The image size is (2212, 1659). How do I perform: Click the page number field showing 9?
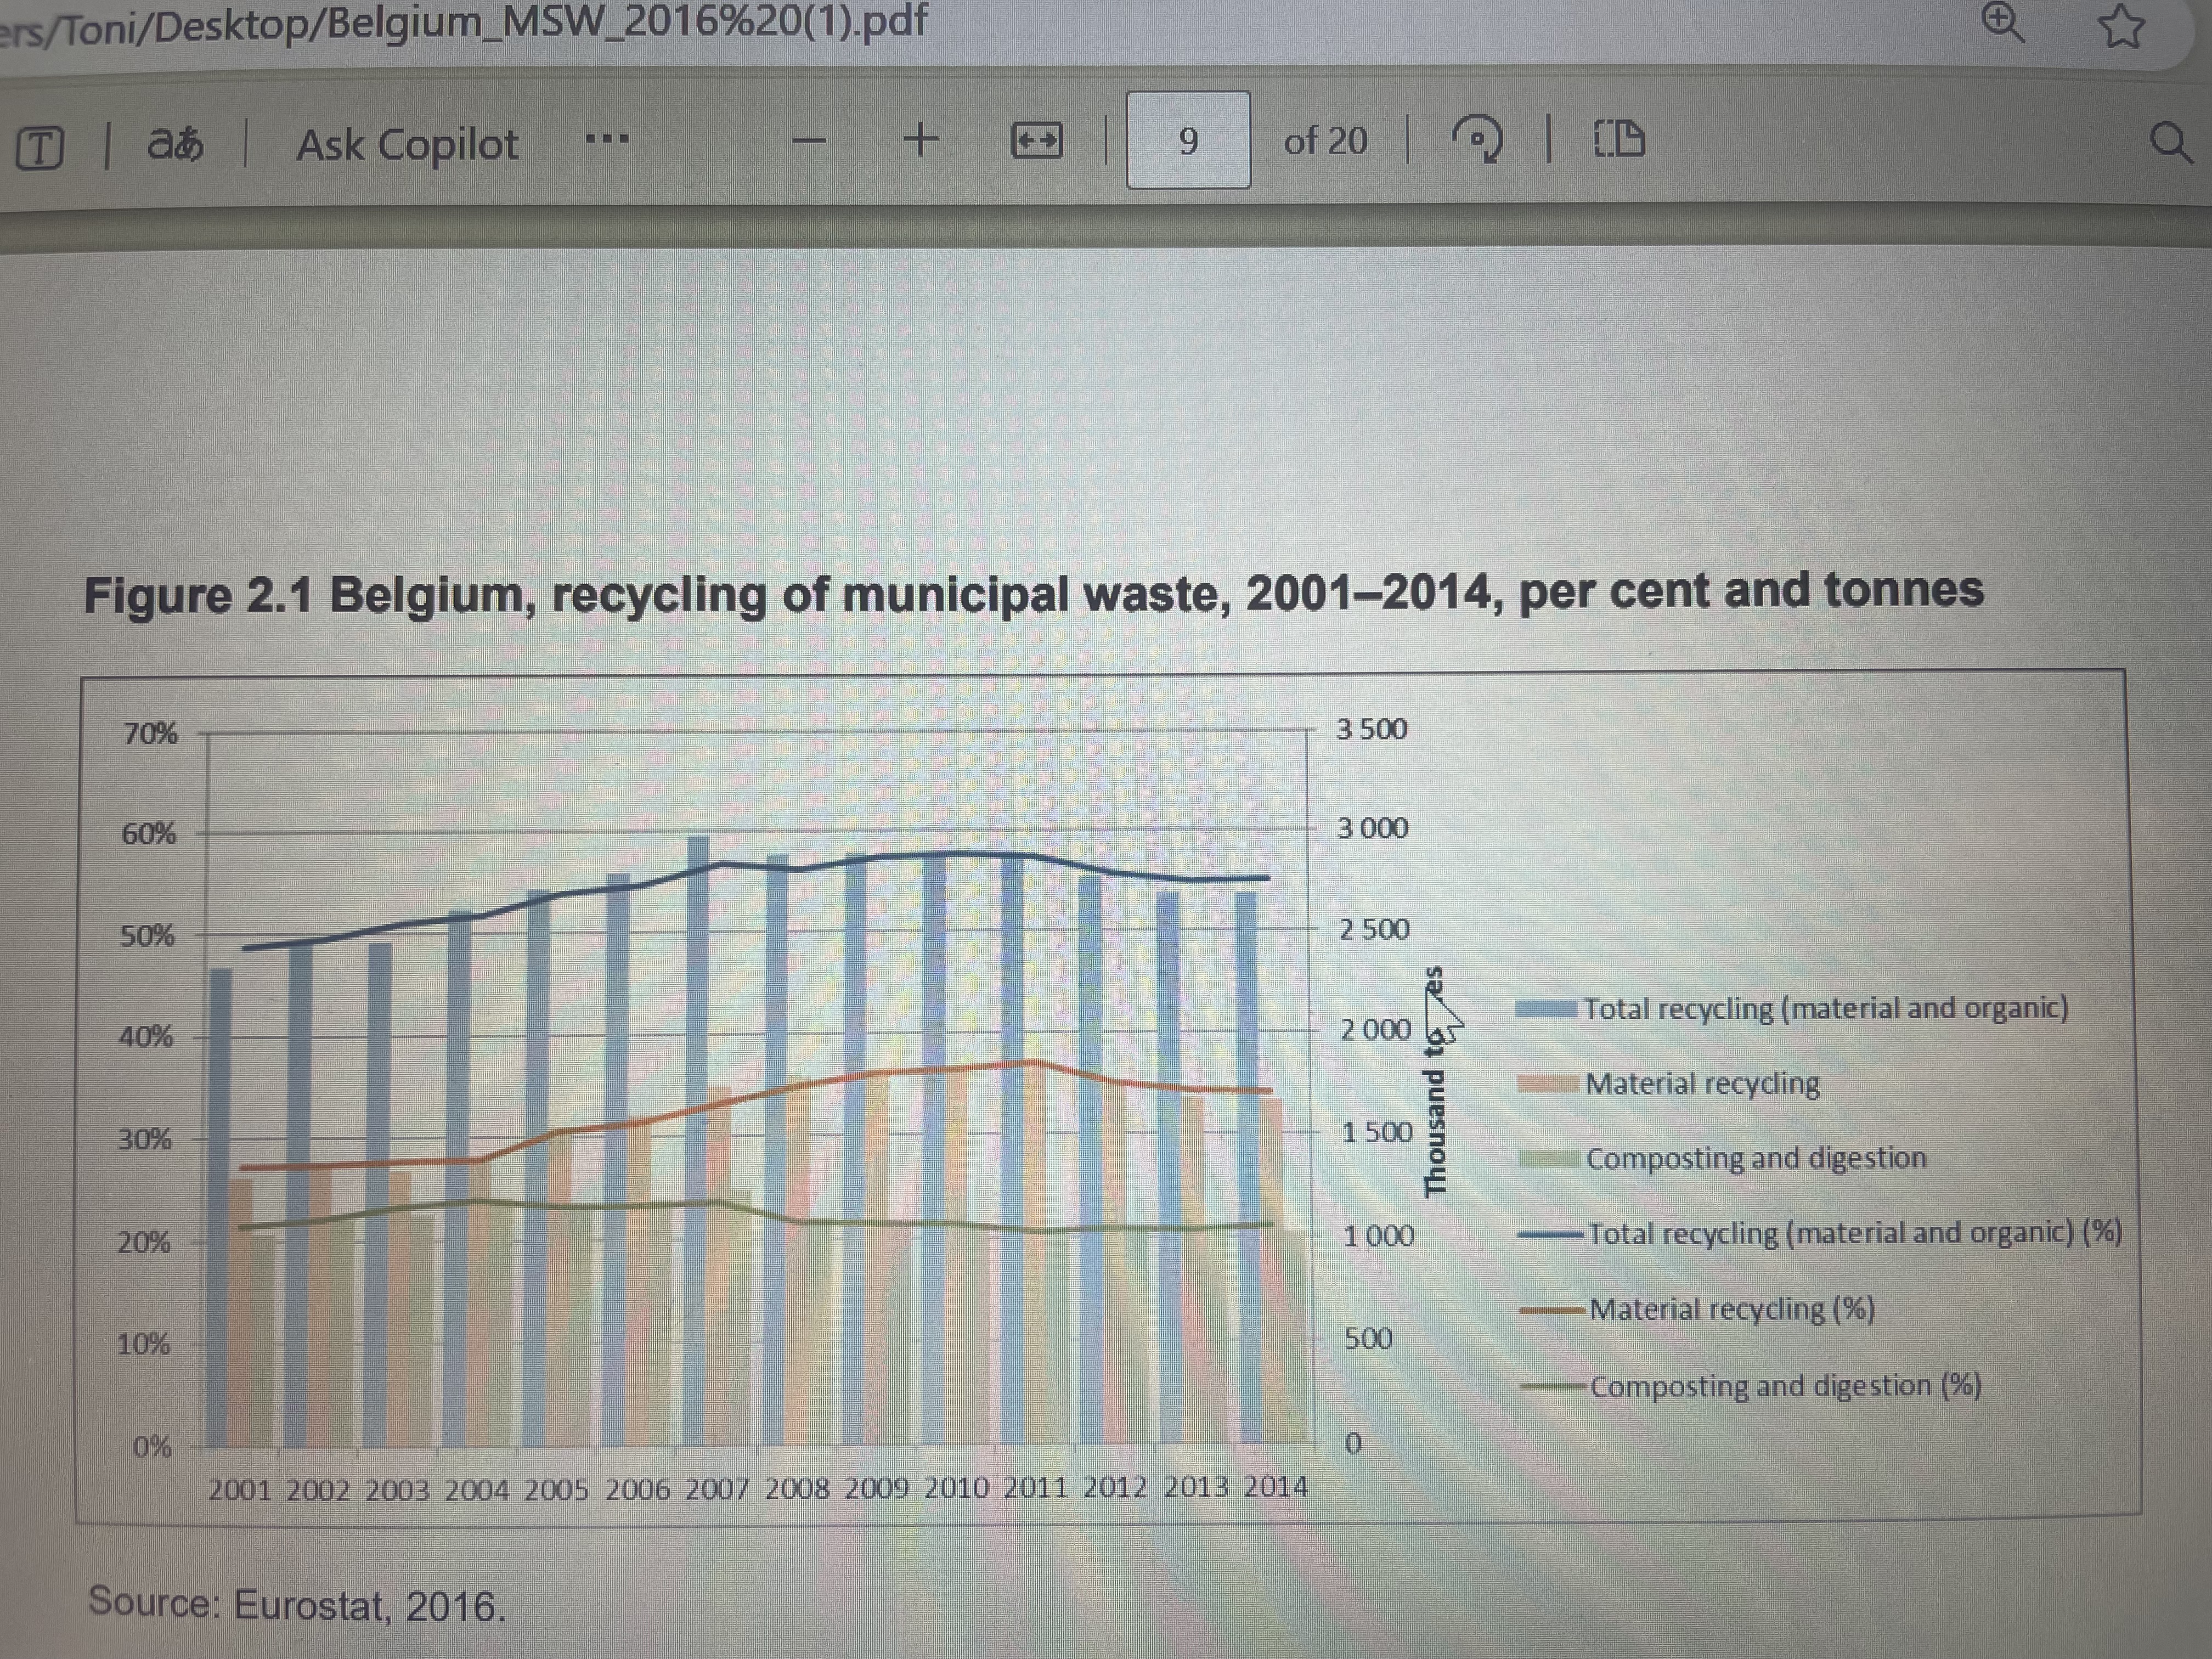[x=1188, y=140]
